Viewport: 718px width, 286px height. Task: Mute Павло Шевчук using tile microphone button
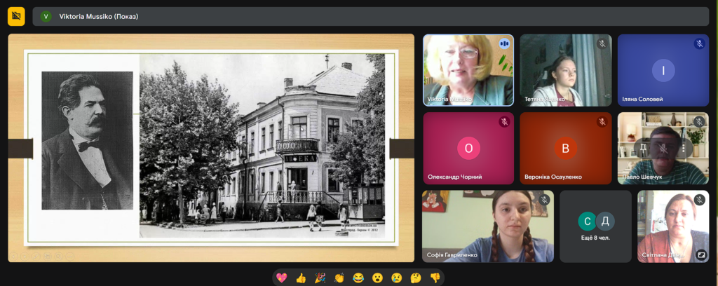click(663, 148)
